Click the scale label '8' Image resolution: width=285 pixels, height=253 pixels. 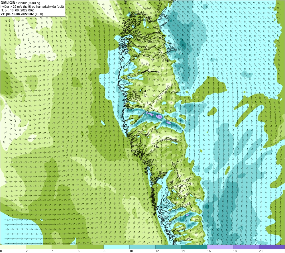coord(105,251)
